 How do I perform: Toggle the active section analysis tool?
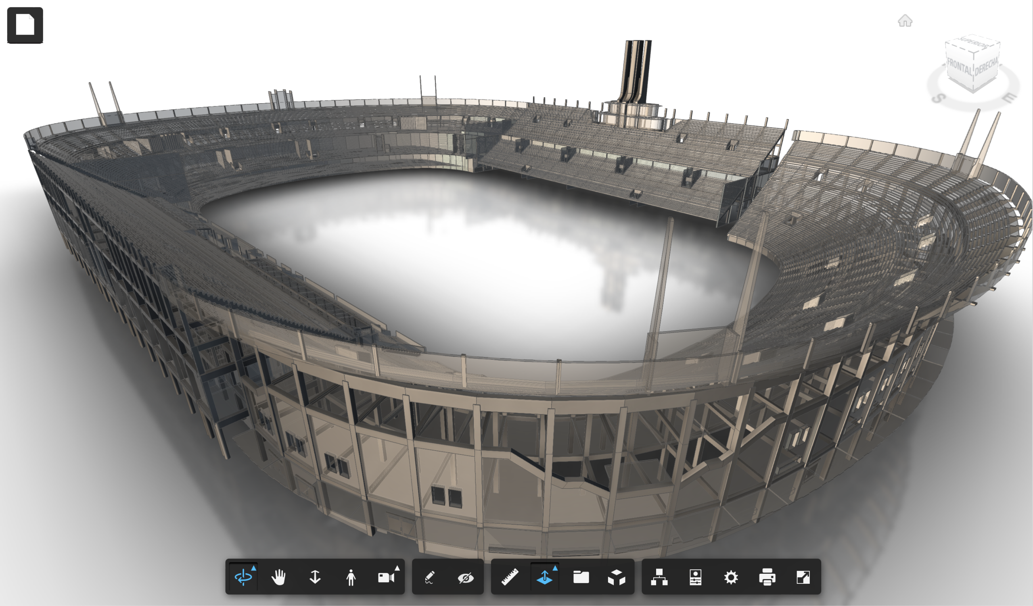tap(544, 578)
